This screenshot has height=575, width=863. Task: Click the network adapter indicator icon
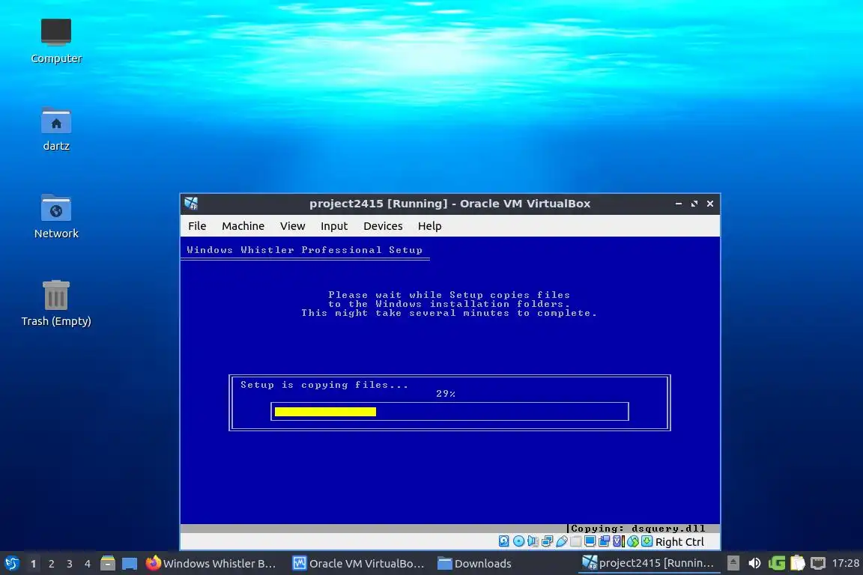pos(547,541)
